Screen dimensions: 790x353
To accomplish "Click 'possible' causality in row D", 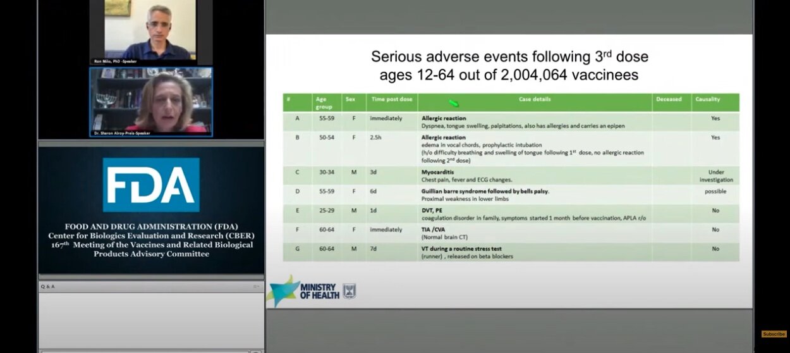I will click(x=715, y=191).
